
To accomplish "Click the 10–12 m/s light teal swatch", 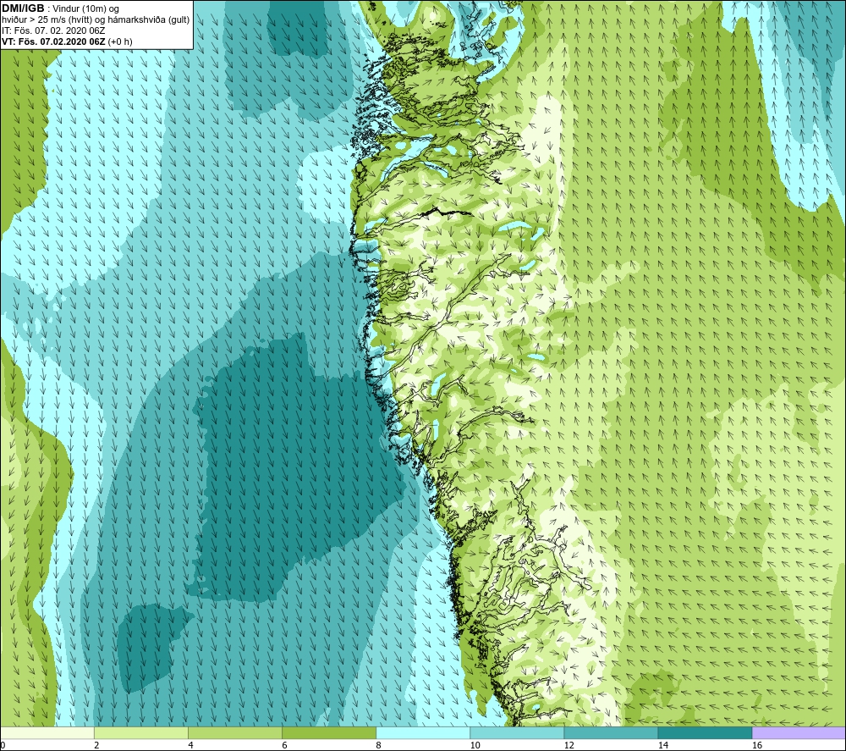I will tap(517, 732).
